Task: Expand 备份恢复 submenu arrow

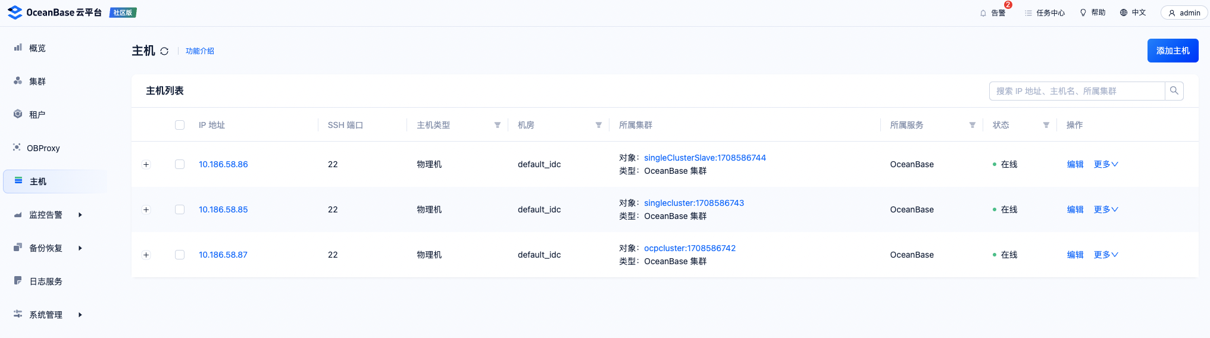Action: (80, 248)
